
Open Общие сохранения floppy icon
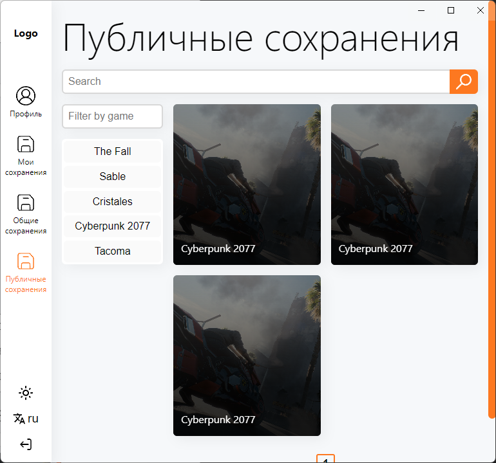[26, 203]
